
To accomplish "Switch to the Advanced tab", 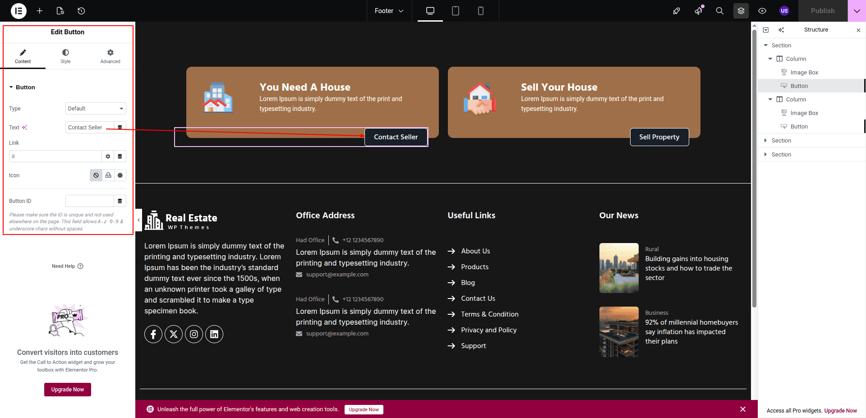I will point(110,56).
